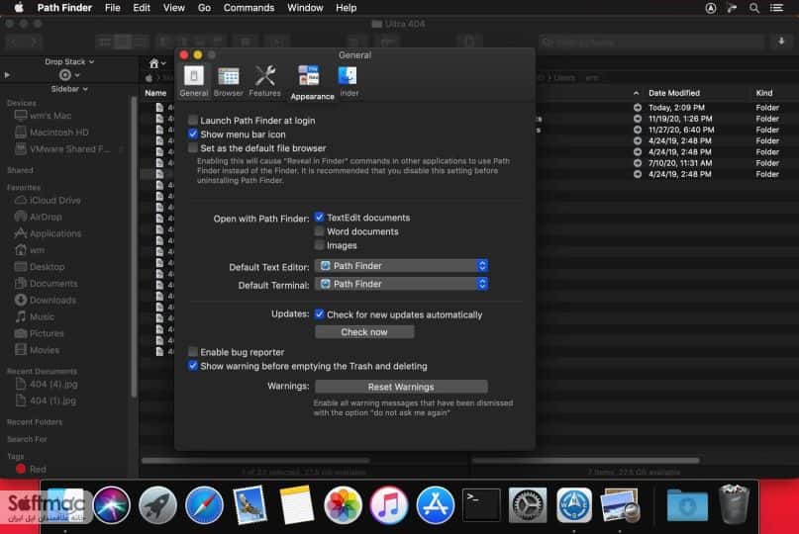Open Mail stamp icon in Dock

[x=250, y=505]
